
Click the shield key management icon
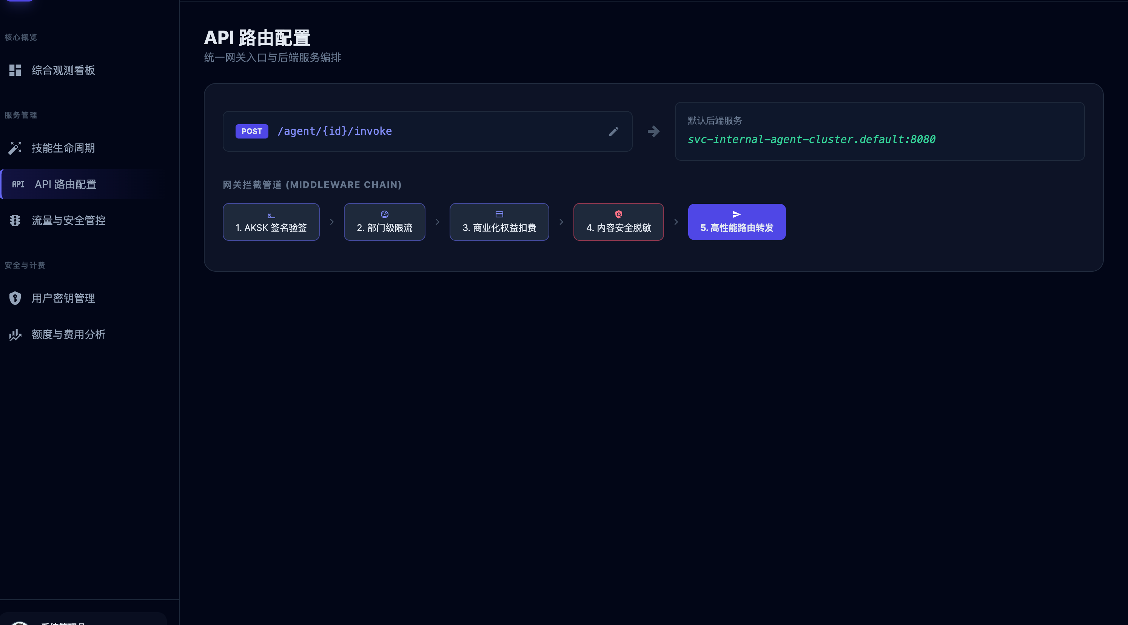pyautogui.click(x=15, y=298)
